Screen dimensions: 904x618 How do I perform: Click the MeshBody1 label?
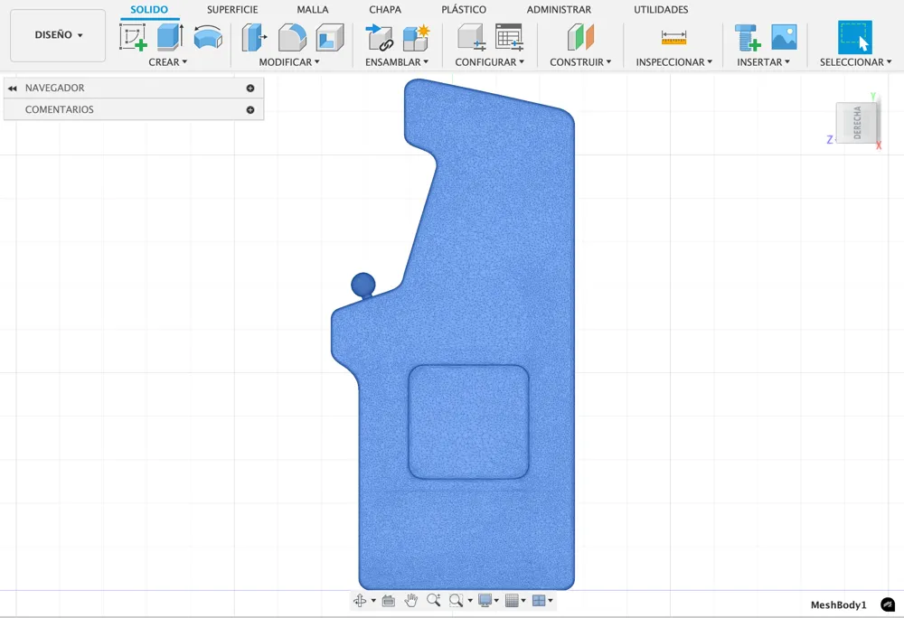pyautogui.click(x=838, y=605)
